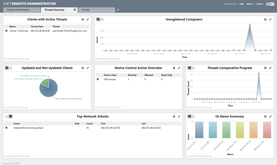Maximize Device Control Action Overview panel
Viewport: 277px width, 165px height.
coord(179,68)
